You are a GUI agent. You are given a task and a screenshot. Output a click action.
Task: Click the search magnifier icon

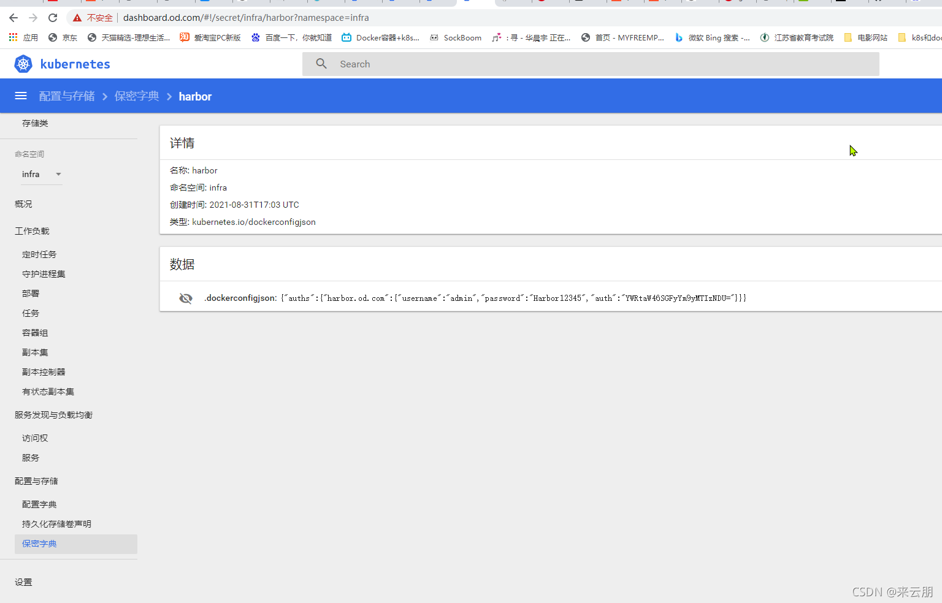(x=321, y=63)
